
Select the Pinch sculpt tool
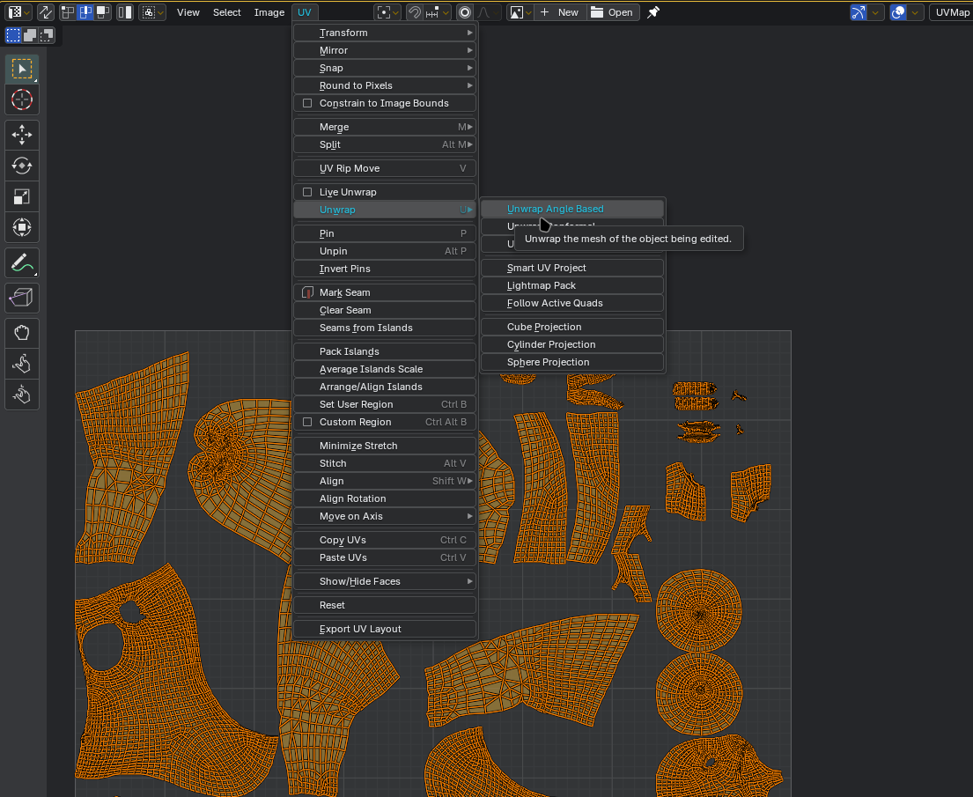click(x=22, y=395)
